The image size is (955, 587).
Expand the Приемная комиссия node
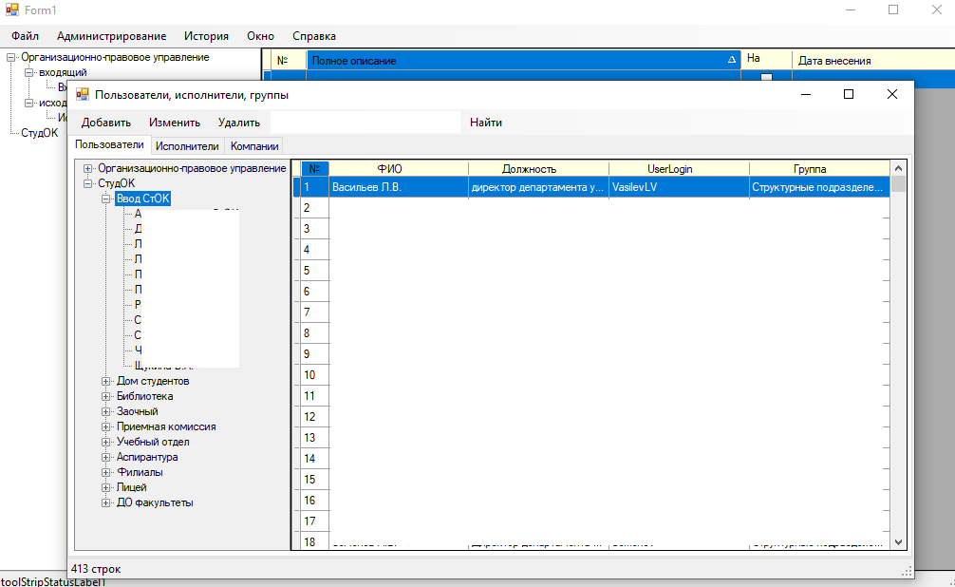coord(106,426)
